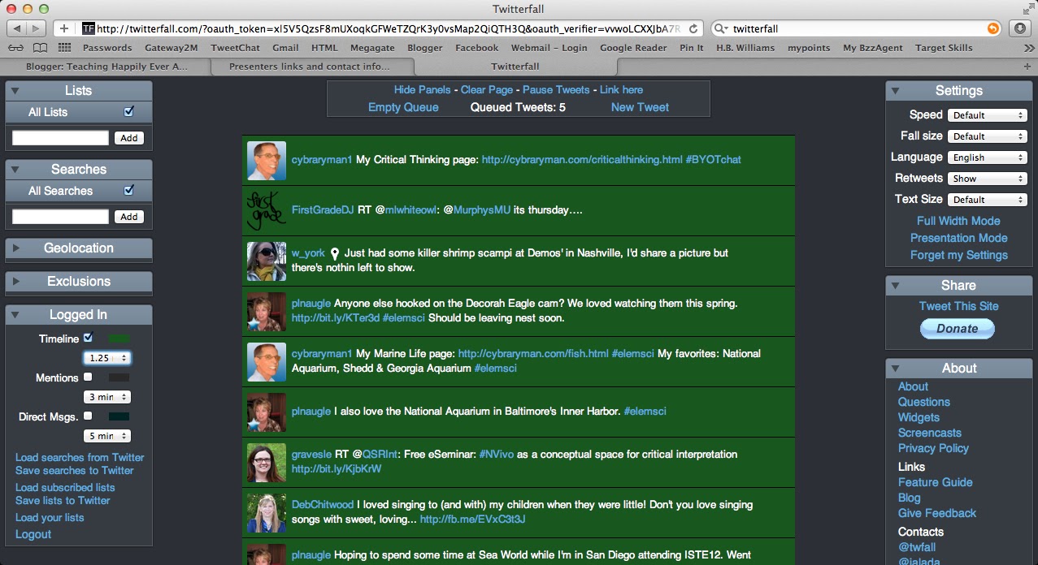Show all bookmarks with the open-book icon
The height and width of the screenshot is (565, 1038).
(x=40, y=48)
